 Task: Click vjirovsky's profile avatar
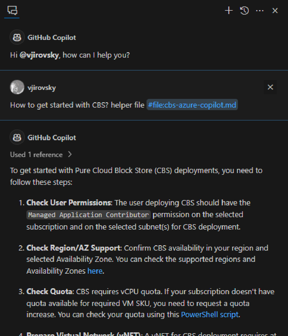[x=17, y=87]
